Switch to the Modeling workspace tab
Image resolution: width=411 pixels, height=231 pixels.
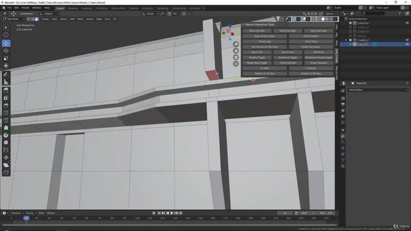coord(73,8)
